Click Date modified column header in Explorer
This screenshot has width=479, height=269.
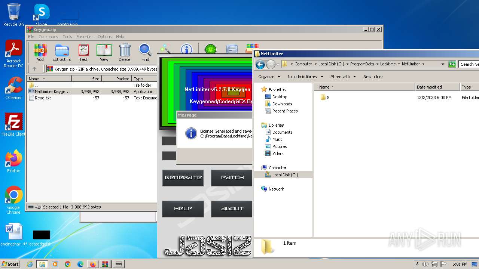tap(437, 87)
